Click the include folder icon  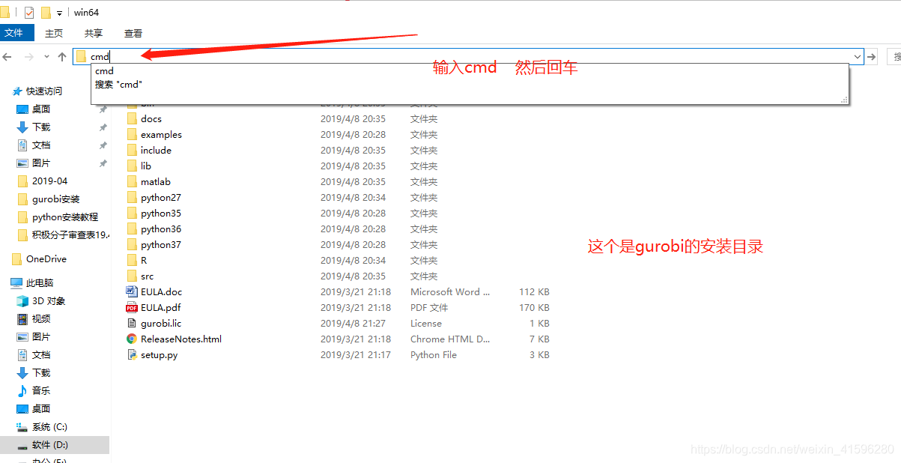[132, 151]
